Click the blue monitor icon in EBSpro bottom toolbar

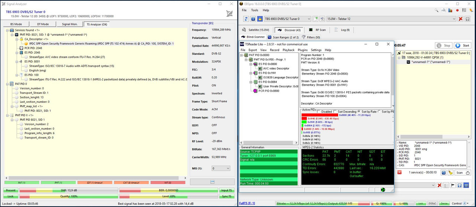pyautogui.click(x=466, y=185)
